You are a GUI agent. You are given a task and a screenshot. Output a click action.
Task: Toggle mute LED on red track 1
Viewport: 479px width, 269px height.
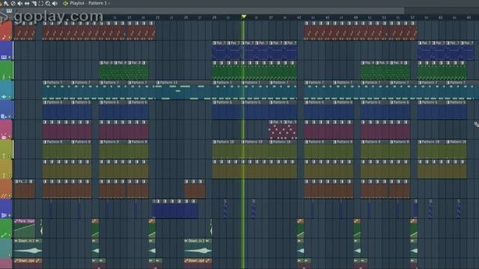click(10, 37)
